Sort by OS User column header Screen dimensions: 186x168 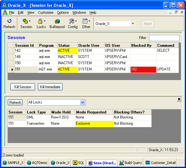point(117,46)
